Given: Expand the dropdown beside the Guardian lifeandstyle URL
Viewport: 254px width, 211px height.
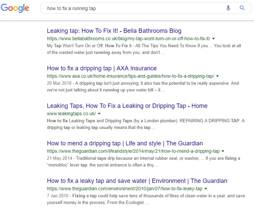Looking at the screenshot, I should pos(223,151).
